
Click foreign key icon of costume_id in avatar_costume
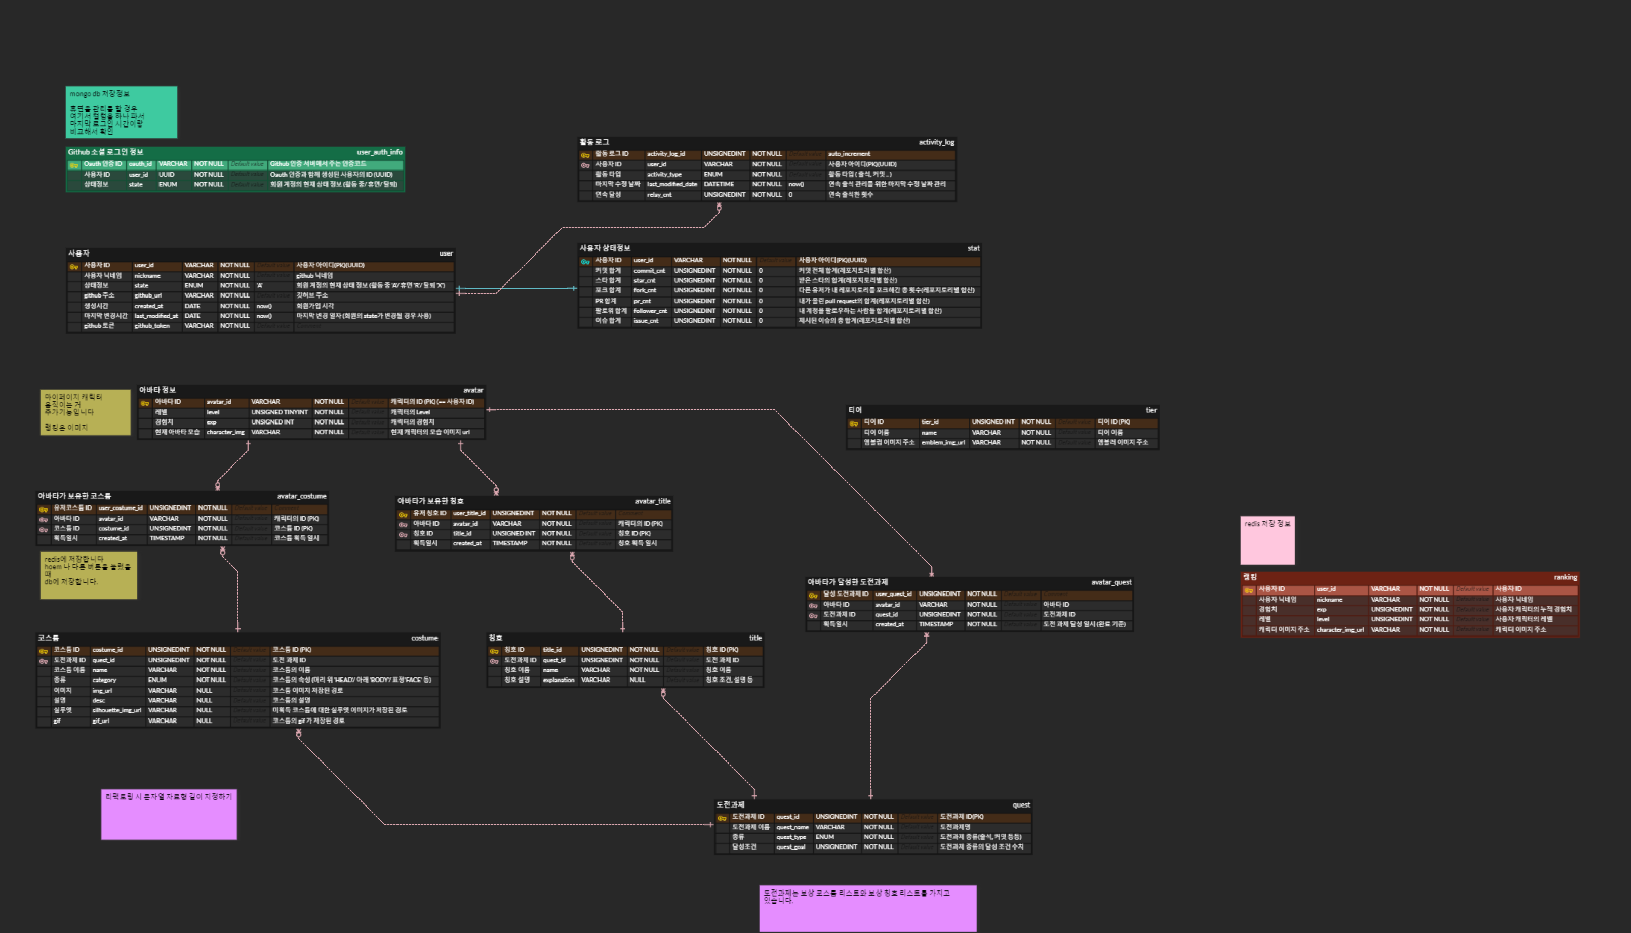44,530
